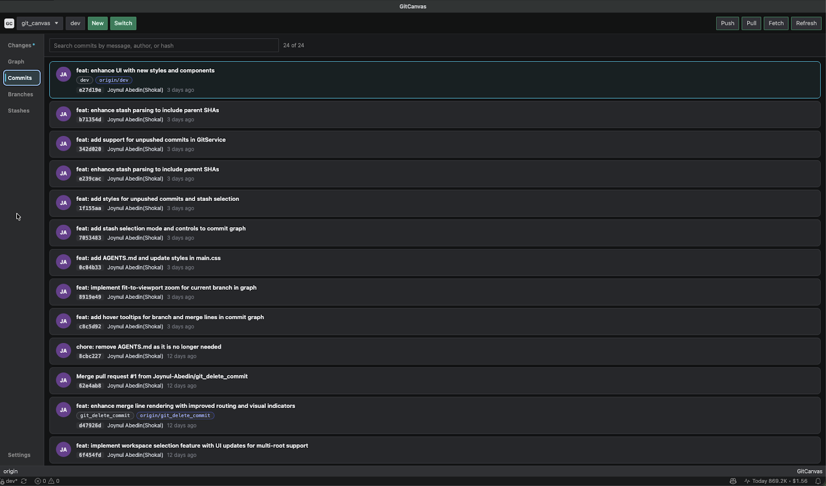The width and height of the screenshot is (826, 486).
Task: Click the origin/git_delete_commit remote tag
Action: pyautogui.click(x=175, y=415)
